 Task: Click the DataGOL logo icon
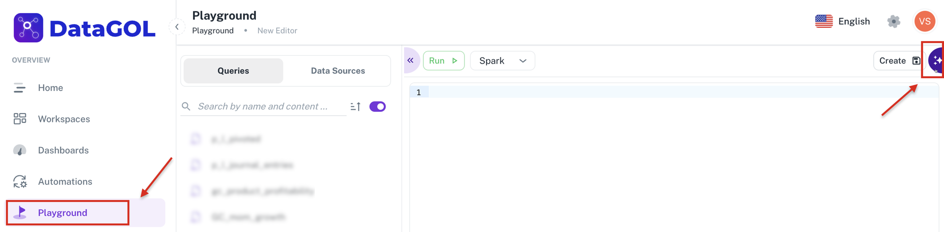(28, 28)
